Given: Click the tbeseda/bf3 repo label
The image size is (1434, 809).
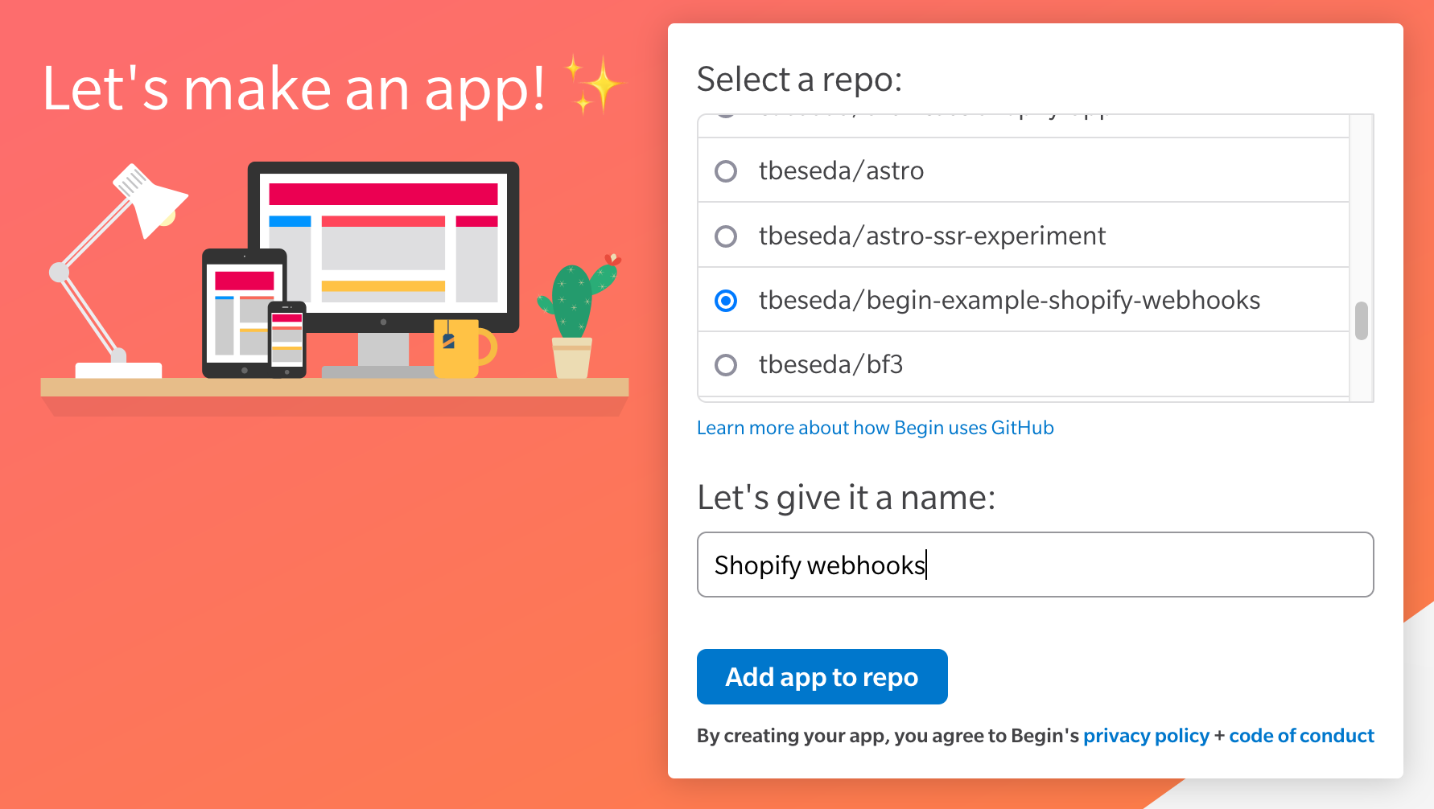Looking at the screenshot, I should (830, 365).
